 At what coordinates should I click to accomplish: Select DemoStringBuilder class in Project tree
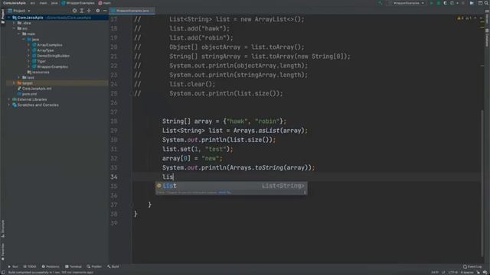pos(51,56)
